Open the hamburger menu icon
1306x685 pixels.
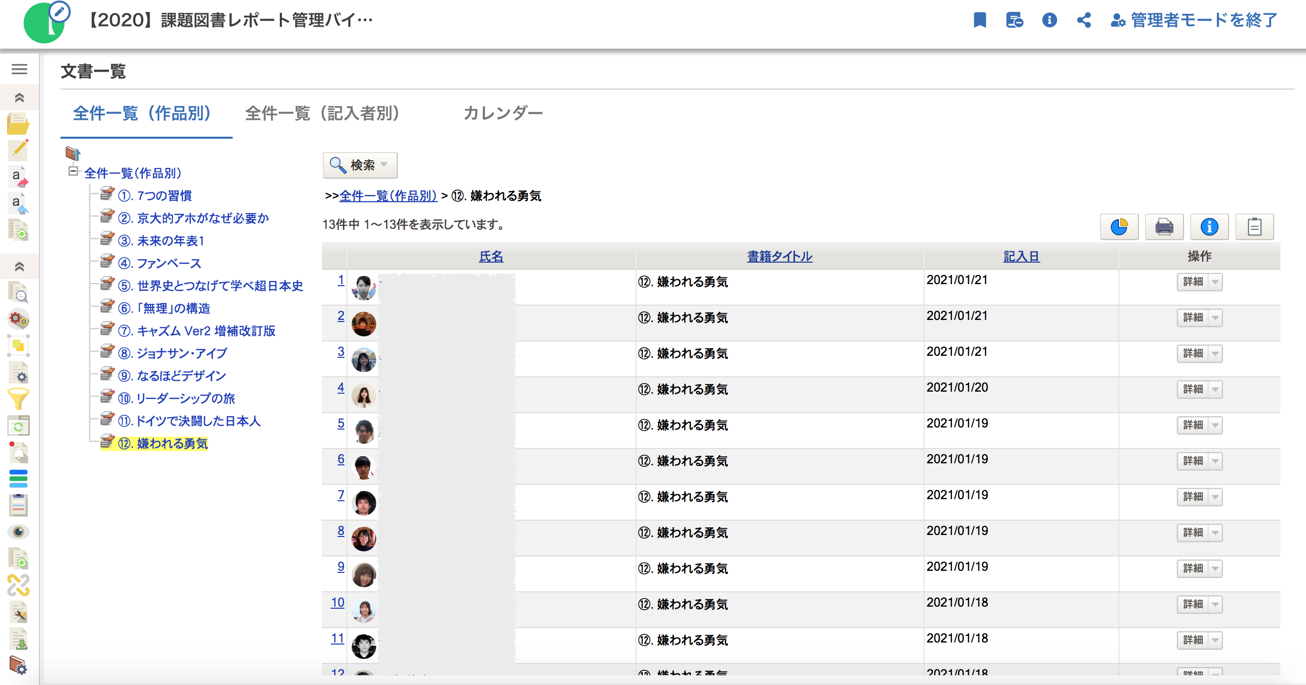[x=19, y=69]
